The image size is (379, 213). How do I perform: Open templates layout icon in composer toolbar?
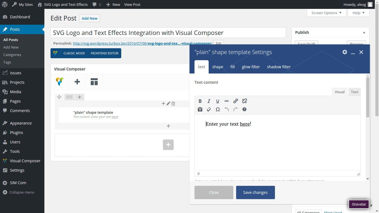94,82
